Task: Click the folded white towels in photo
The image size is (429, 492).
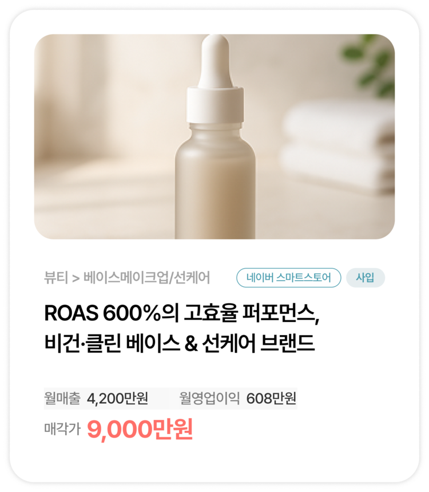Action: pyautogui.click(x=337, y=146)
